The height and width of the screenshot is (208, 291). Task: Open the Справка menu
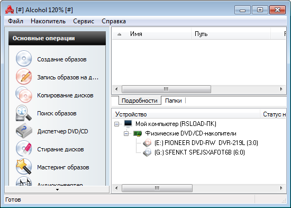[114, 21]
